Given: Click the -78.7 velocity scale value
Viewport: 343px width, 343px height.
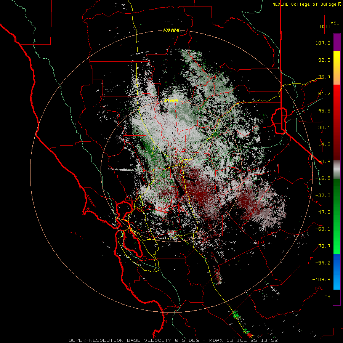Looking at the screenshot, I should [323, 246].
